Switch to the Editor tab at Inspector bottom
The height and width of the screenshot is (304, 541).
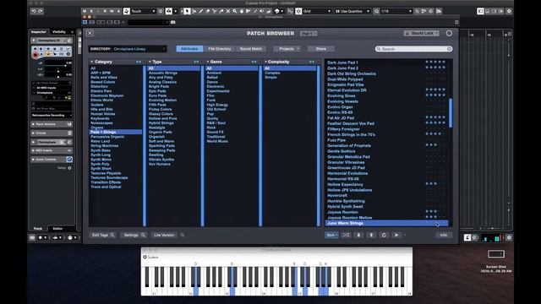(57, 229)
